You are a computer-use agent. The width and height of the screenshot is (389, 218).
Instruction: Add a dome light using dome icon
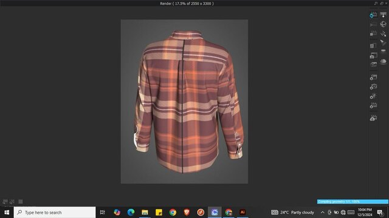click(384, 61)
